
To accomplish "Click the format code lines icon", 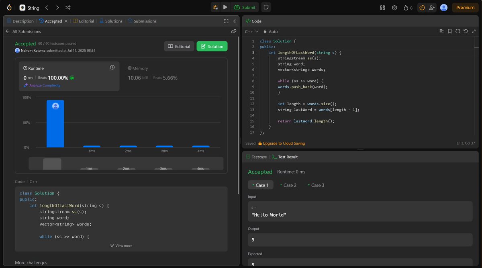I will click(x=441, y=31).
